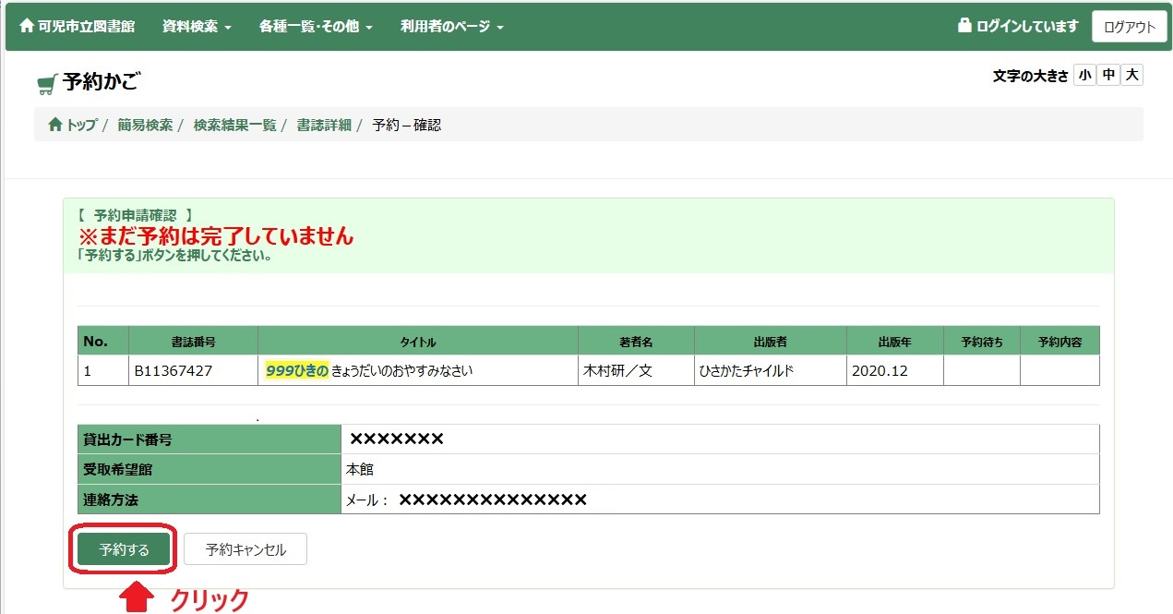Image resolution: width=1173 pixels, height=614 pixels.
Task: Open the 資料検索 dropdown menu
Action: pyautogui.click(x=197, y=27)
